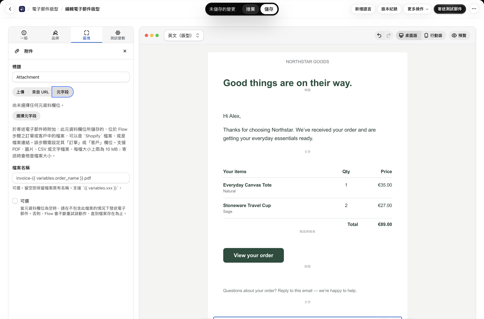The height and width of the screenshot is (319, 484).
Task: Expand the 更多操作 dropdown
Action: click(418, 9)
